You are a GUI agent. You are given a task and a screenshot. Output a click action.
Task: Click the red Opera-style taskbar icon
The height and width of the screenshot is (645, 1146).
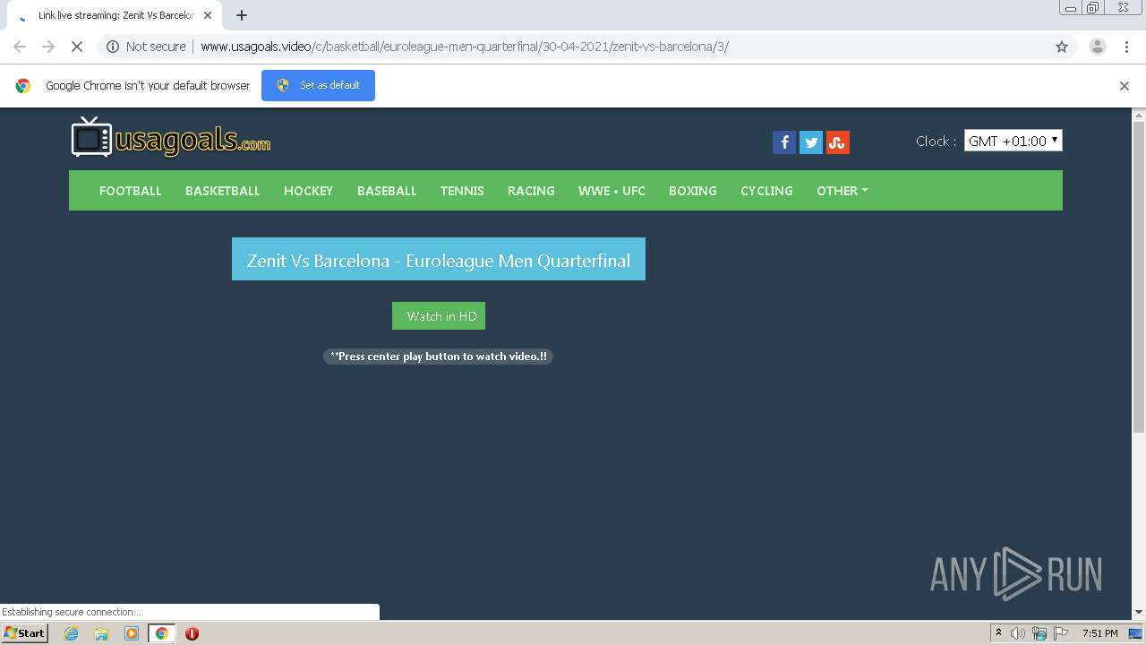click(192, 633)
